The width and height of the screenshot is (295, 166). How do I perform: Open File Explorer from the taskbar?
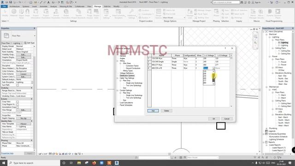(x=79, y=163)
